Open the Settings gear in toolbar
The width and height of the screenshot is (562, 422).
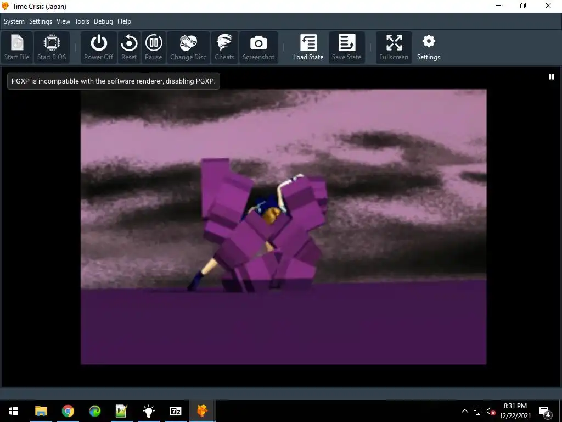(x=429, y=47)
